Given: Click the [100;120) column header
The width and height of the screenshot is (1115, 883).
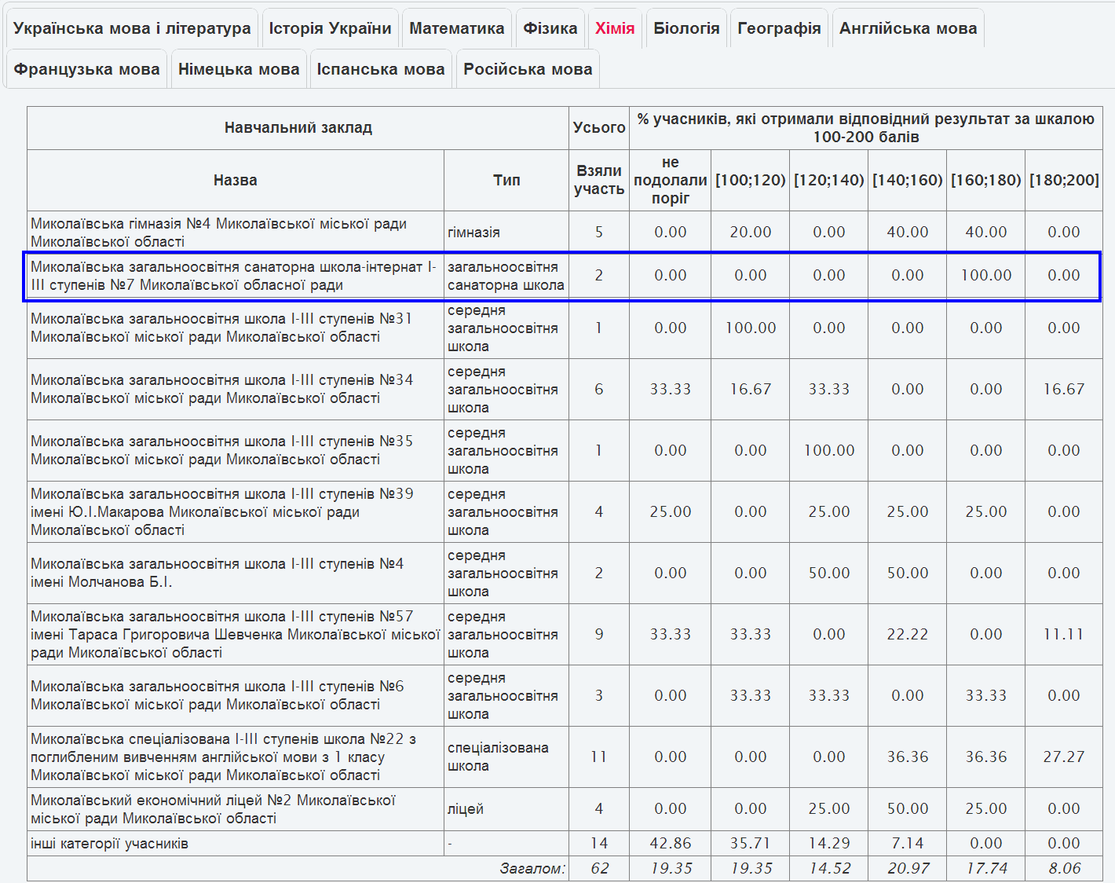Looking at the screenshot, I should pos(751,181).
